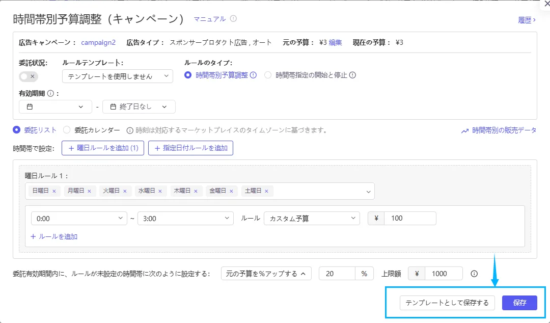Click calendar icon in 終了日なし field
Viewport: 550px width, 323px height.
click(x=113, y=106)
